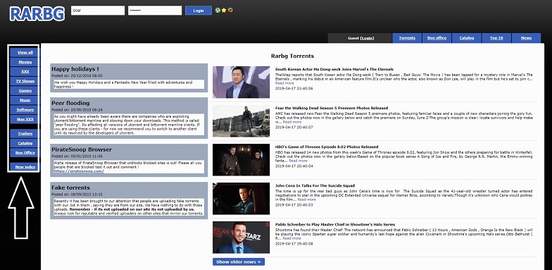The image size is (552, 270).
Task: Select Software in the sidebar
Action: pos(25,110)
